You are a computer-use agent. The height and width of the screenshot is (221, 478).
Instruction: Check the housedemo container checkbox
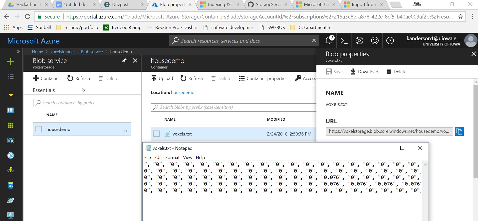tap(38, 129)
